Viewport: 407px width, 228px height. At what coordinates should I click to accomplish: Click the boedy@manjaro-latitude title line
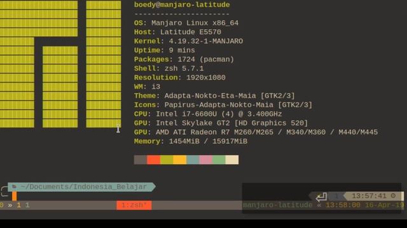[x=182, y=4]
